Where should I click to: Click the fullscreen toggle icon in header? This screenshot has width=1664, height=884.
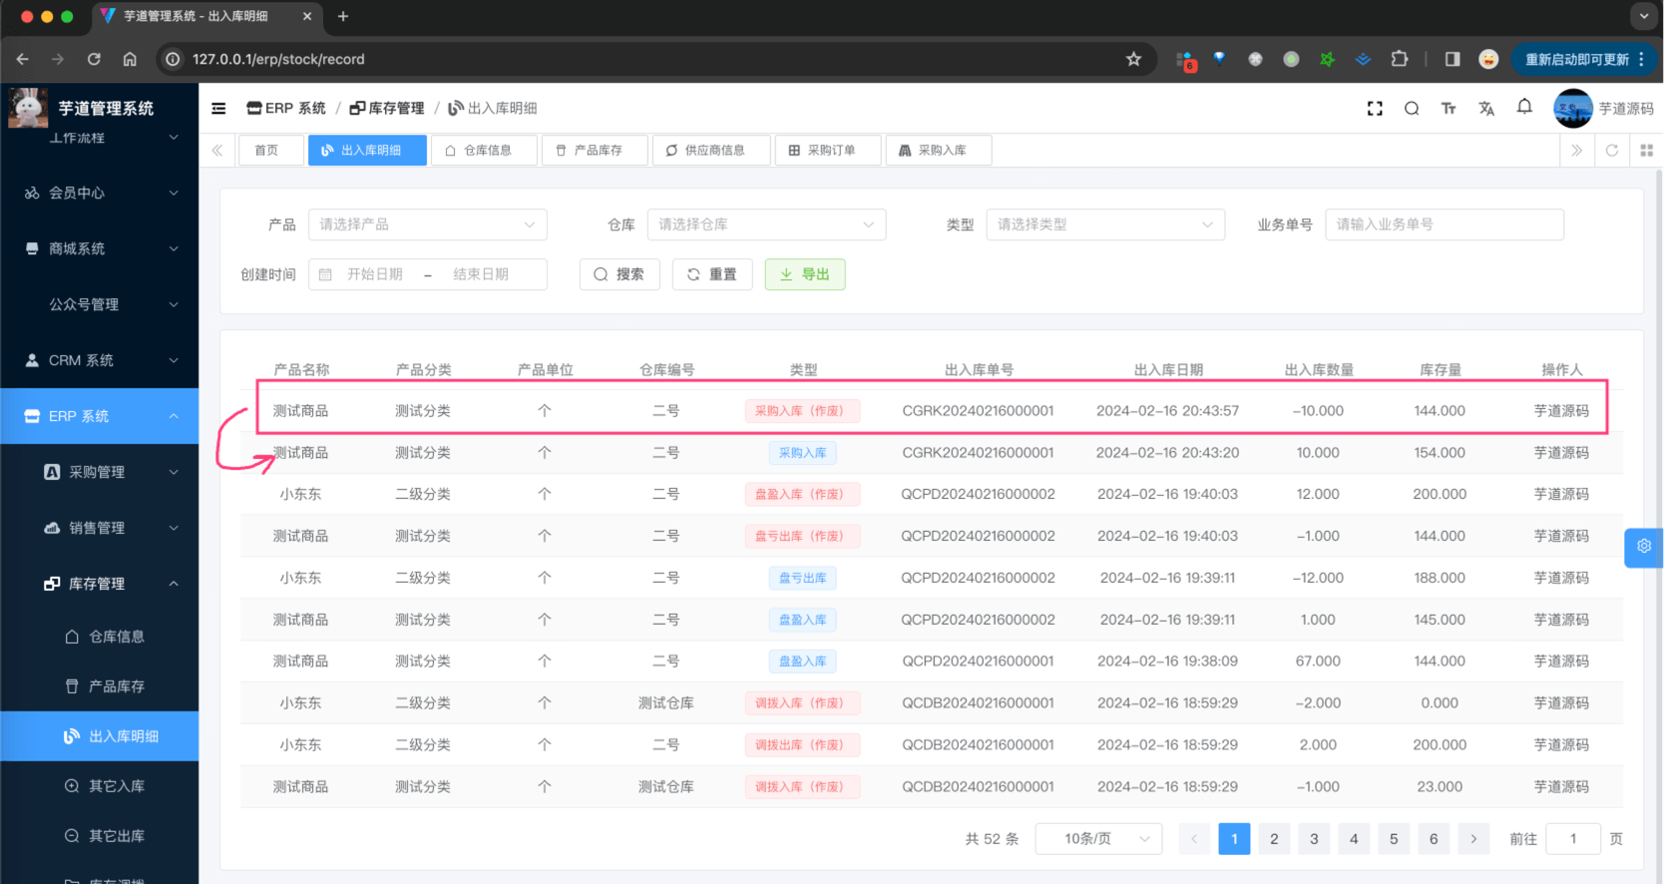(x=1375, y=109)
